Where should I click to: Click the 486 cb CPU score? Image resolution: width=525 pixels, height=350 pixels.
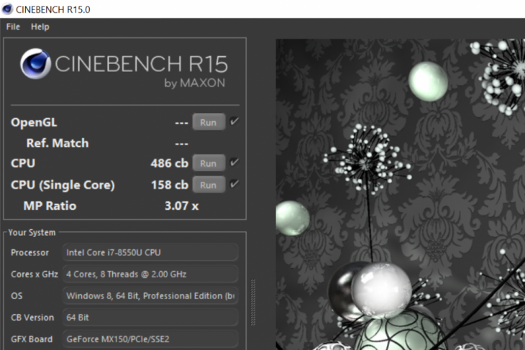tap(170, 163)
